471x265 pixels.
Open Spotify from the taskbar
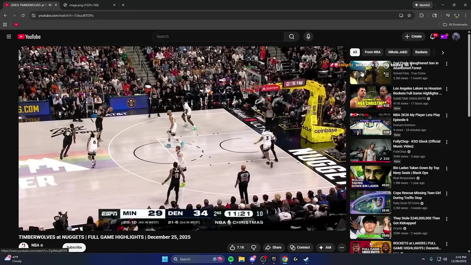point(231,259)
